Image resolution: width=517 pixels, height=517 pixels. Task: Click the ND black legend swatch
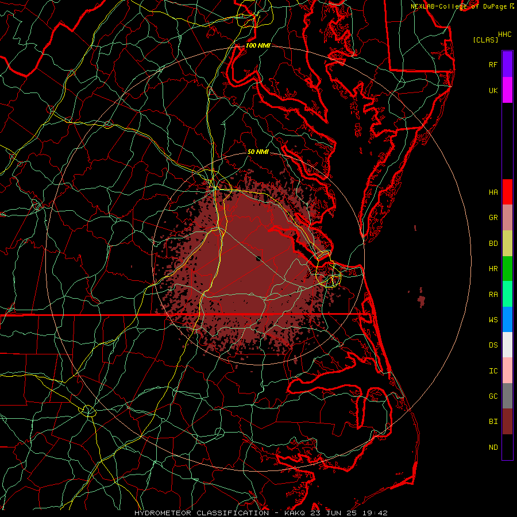click(x=507, y=447)
